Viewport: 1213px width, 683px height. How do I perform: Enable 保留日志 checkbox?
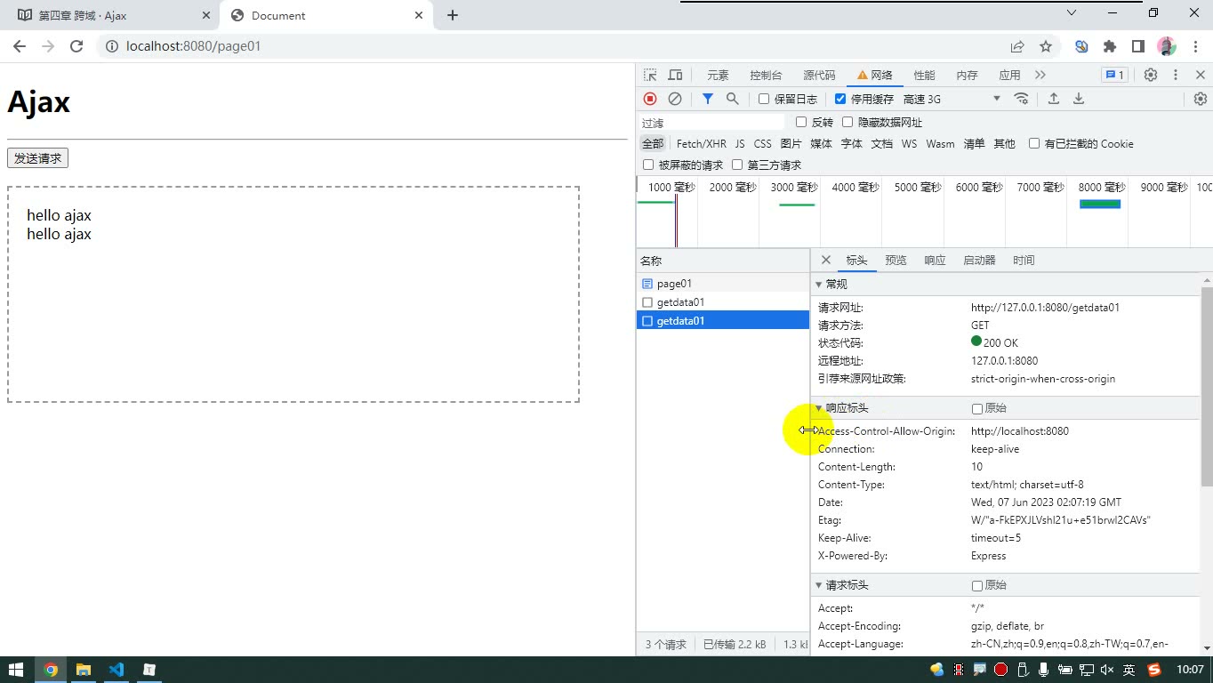click(763, 99)
